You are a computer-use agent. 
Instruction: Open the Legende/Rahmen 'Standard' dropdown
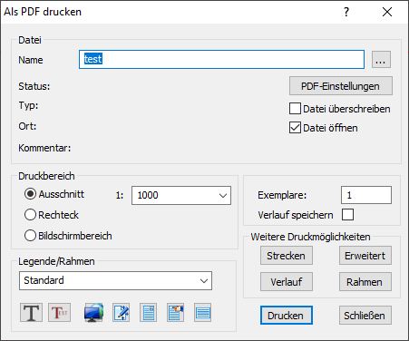[115, 280]
